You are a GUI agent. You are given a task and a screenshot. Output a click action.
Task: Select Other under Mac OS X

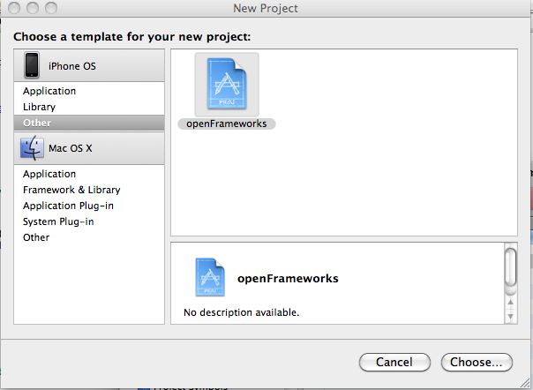pos(89,237)
